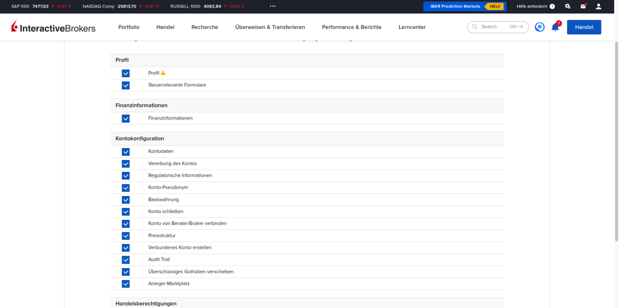Open the mail messages envelope icon

(x=583, y=6)
